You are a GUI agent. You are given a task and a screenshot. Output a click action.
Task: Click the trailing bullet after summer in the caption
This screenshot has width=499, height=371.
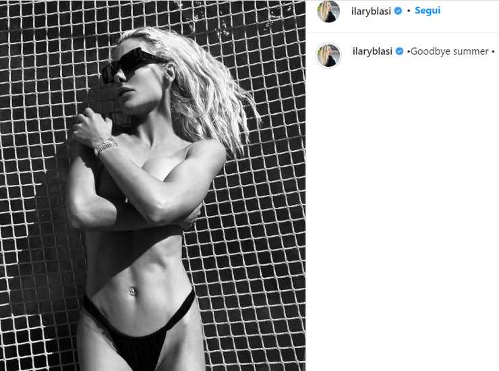(x=493, y=51)
